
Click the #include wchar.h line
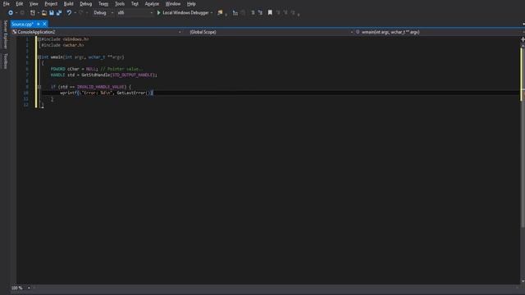pos(62,45)
